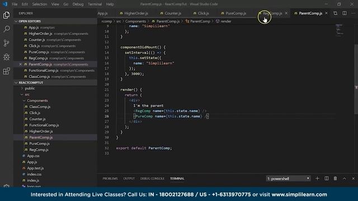Split the terminal panel
This screenshot has height=201, width=358.
click(x=327, y=179)
